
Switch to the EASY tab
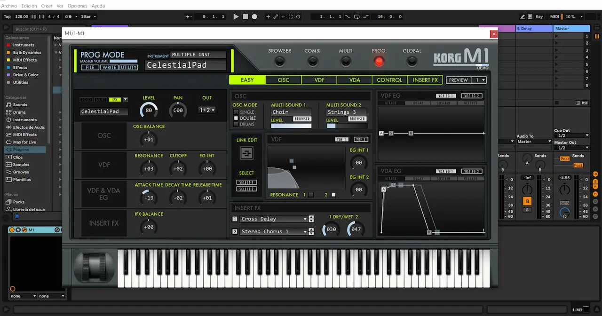pos(247,80)
